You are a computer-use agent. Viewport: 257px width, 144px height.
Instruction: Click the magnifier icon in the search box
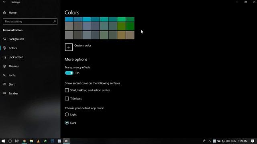click(x=55, y=21)
